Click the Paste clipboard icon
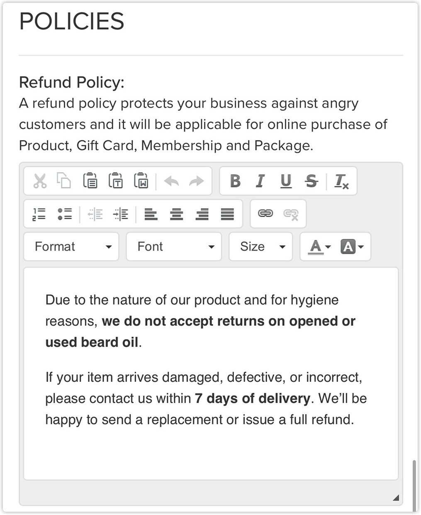421x515 pixels. [90, 181]
